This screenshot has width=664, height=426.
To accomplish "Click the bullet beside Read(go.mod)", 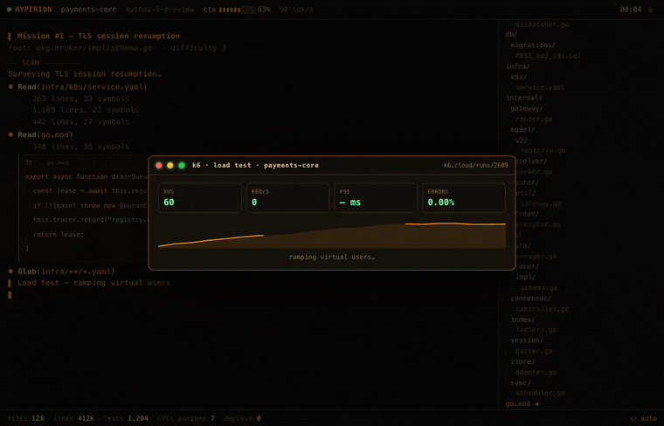I will [11, 134].
